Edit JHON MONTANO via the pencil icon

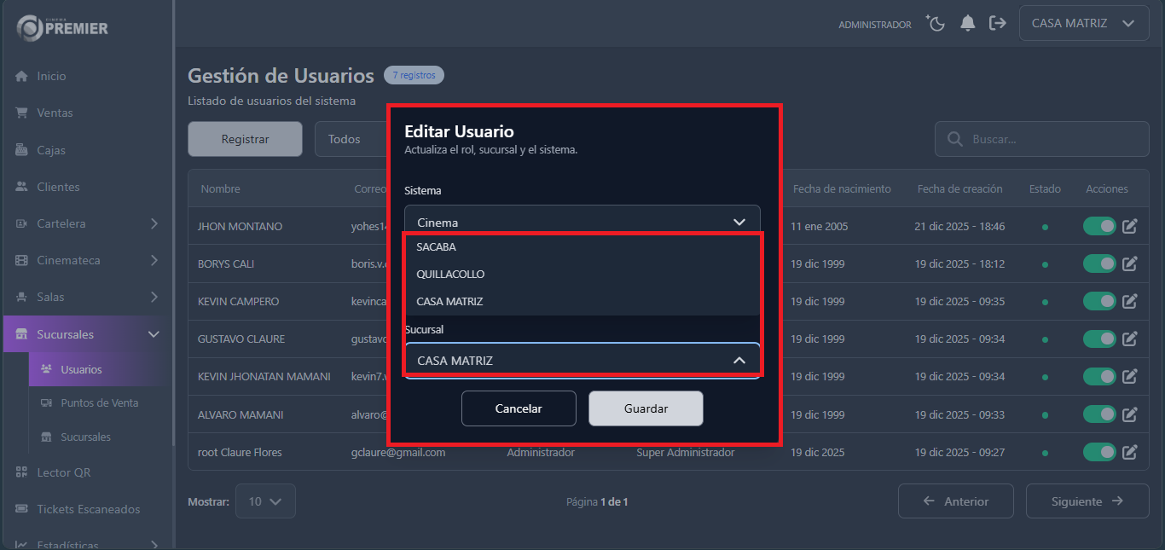[1130, 226]
